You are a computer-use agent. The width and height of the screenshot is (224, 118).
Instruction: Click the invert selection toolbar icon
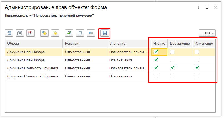coord(91,33)
